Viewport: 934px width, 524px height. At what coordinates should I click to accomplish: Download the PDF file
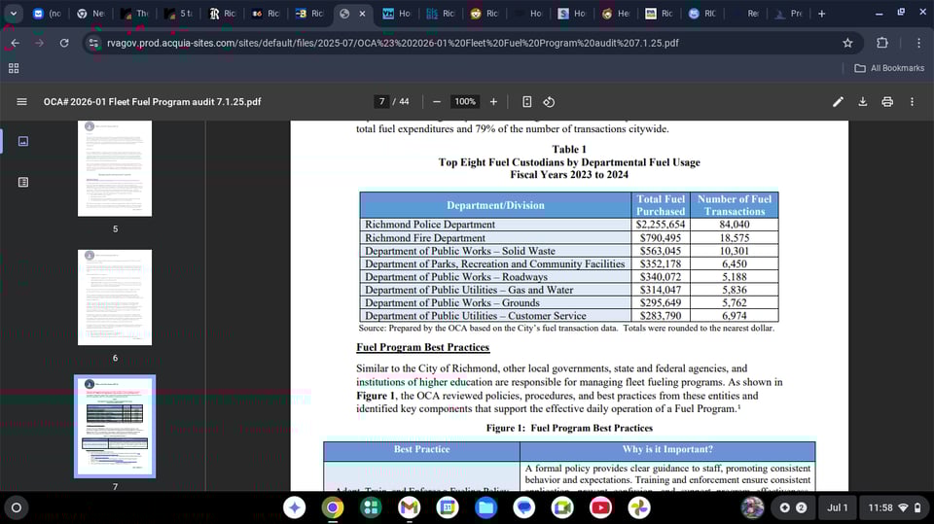[x=863, y=102]
